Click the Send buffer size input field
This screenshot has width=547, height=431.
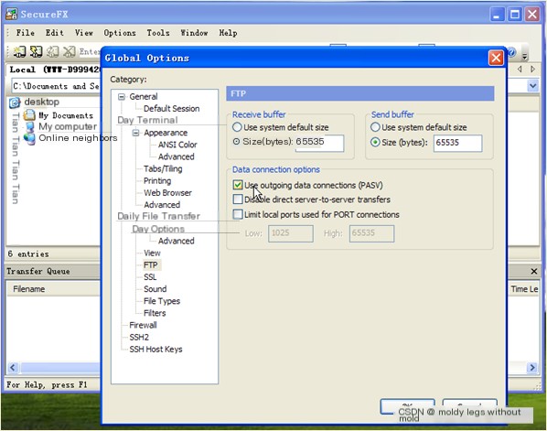click(x=457, y=143)
